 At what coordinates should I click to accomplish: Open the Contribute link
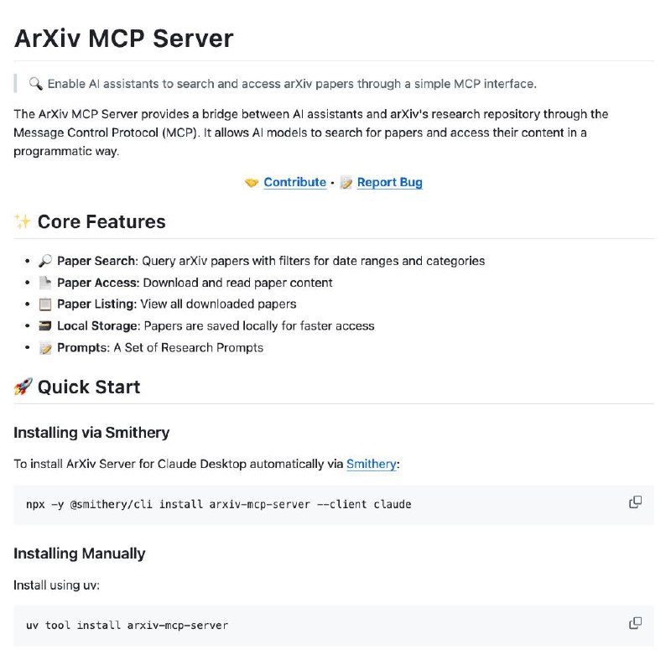tap(295, 182)
